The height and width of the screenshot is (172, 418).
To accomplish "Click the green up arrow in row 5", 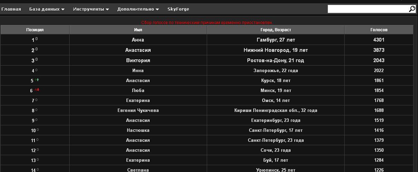I will pyautogui.click(x=38, y=80).
